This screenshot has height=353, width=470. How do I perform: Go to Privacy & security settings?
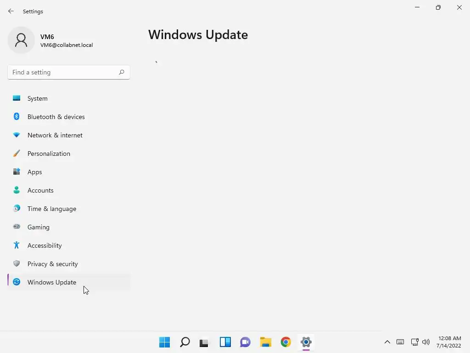coord(69,264)
